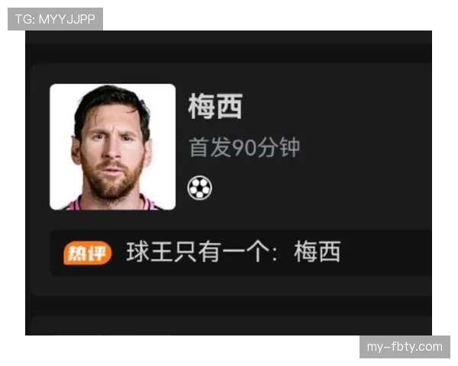This screenshot has width=458, height=366.
Task: Open the hot comment 球王只有一个：梅西
Action: [x=233, y=252]
